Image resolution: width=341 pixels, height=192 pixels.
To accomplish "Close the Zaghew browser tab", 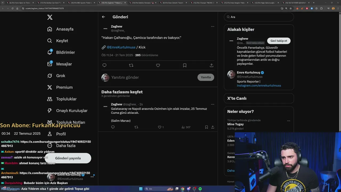I will click(125, 3).
